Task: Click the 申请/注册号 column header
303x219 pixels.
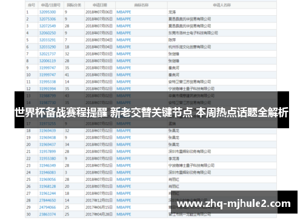Action: point(50,5)
